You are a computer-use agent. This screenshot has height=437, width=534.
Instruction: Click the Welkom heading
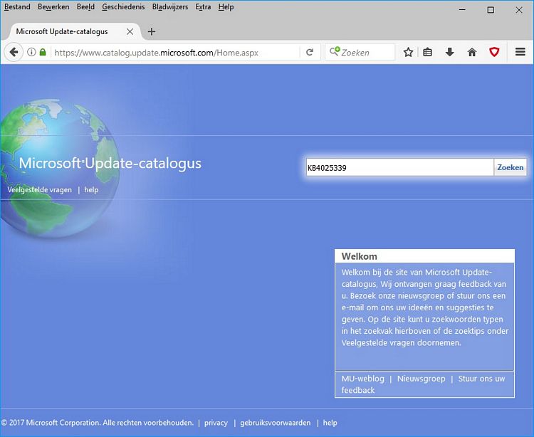tap(360, 256)
